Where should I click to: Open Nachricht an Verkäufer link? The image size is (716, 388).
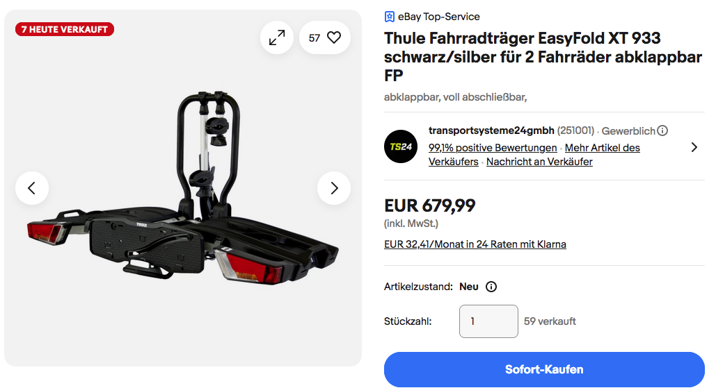pos(539,162)
